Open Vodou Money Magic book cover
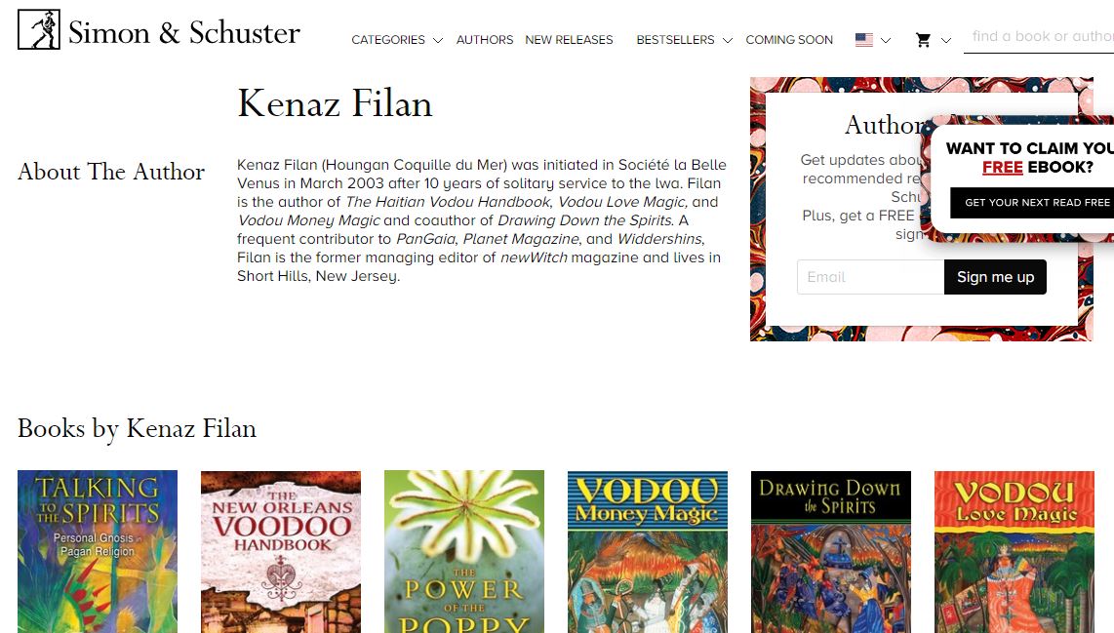 (647, 551)
